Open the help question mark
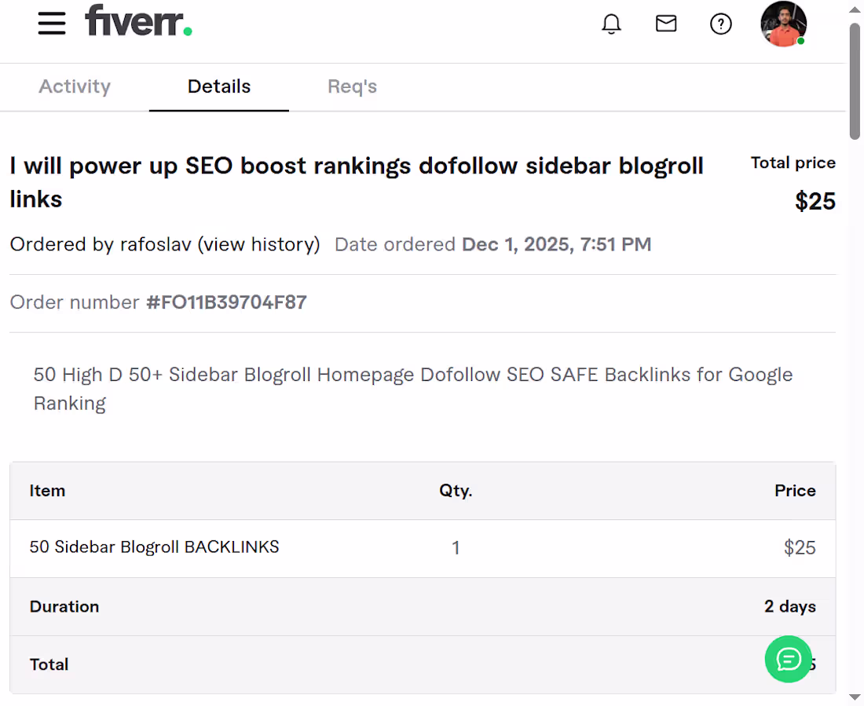Image resolution: width=864 pixels, height=706 pixels. click(721, 24)
